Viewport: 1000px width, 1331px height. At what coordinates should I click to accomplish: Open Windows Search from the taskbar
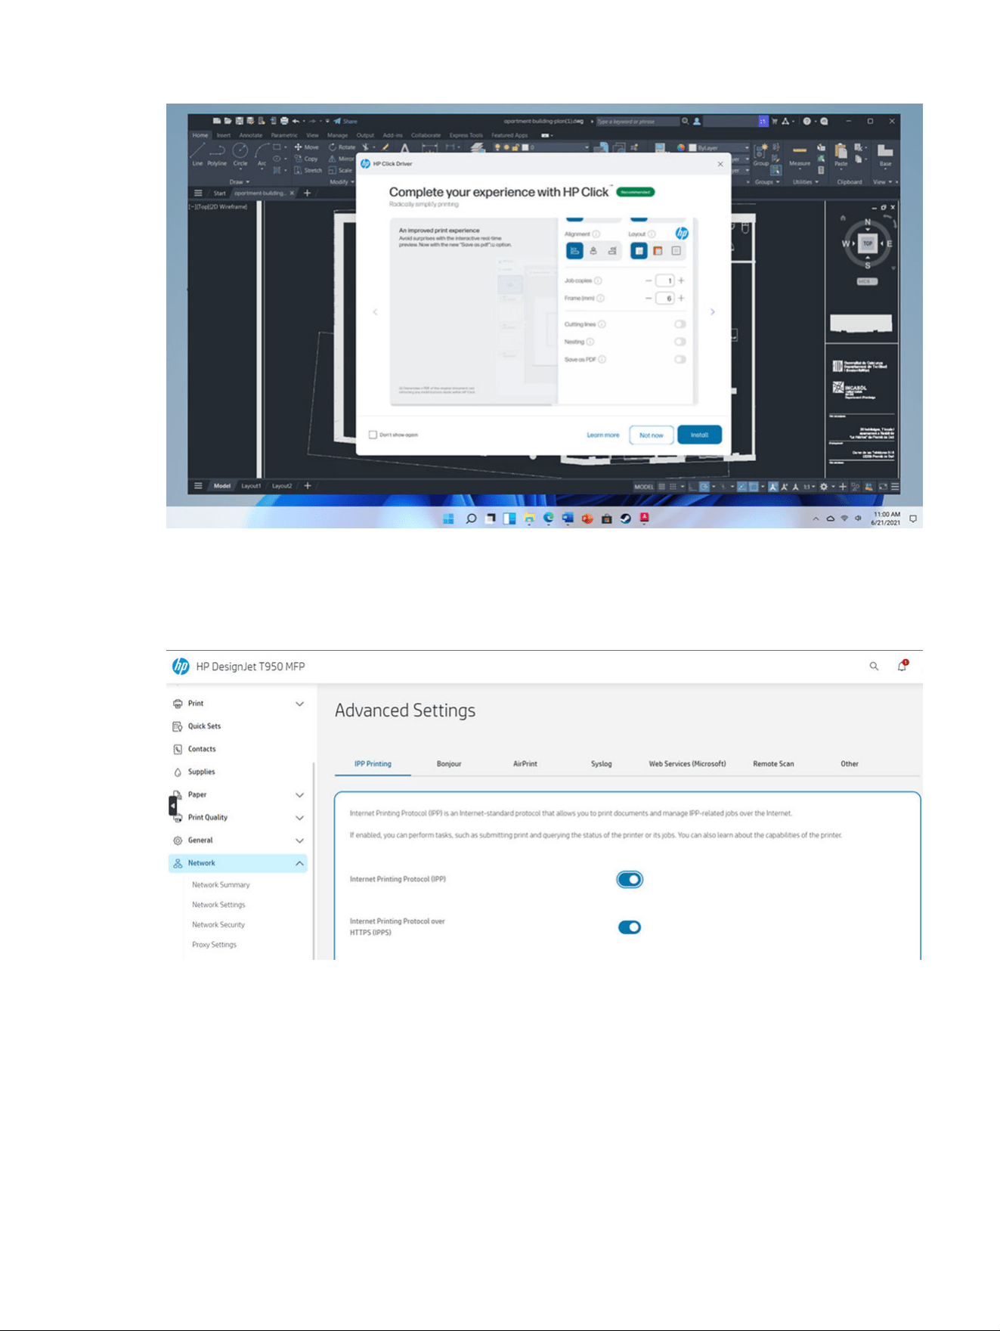click(471, 518)
